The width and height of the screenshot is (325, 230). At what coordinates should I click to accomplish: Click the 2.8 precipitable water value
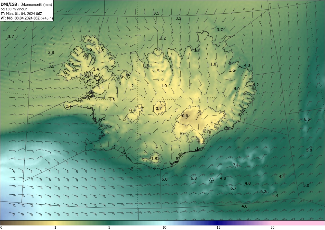pyautogui.click(x=51, y=53)
